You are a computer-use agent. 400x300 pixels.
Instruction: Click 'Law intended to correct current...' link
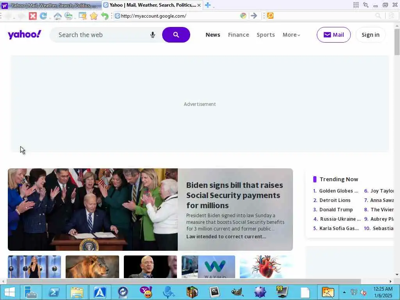click(x=226, y=236)
